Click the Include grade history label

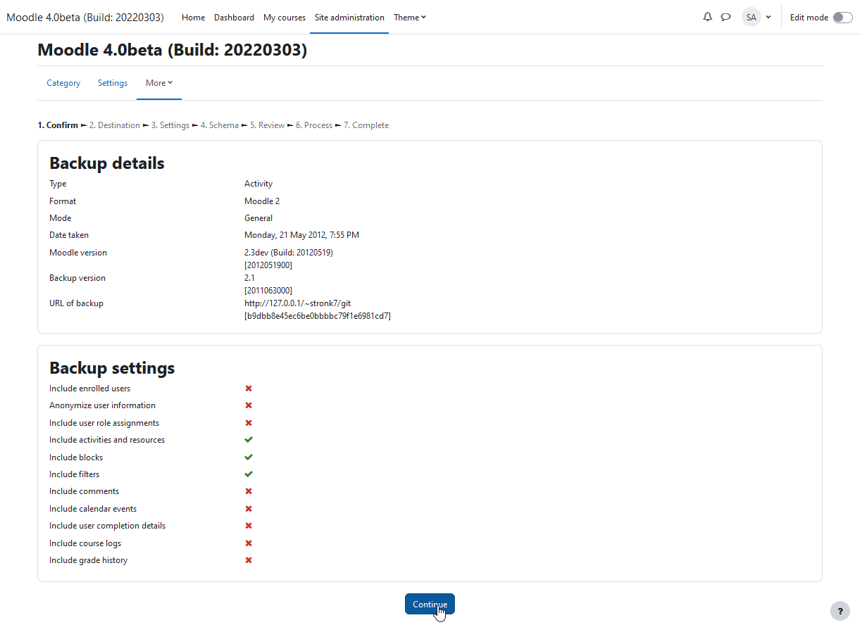(x=88, y=560)
